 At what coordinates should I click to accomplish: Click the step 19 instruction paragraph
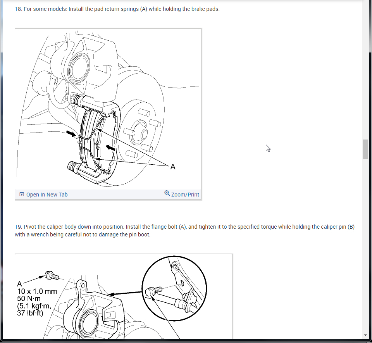pyautogui.click(x=184, y=231)
